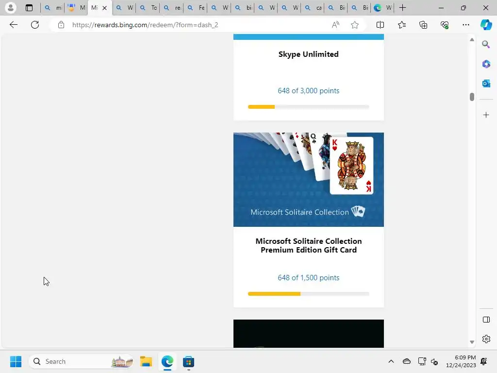Viewport: 497px width, 373px height.
Task: Add a sidebar app plus icon
Action: (x=486, y=115)
